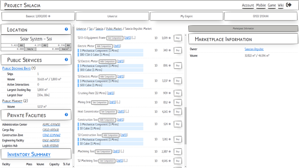
Task: Open the My Empire tab
Action: click(x=186, y=16)
